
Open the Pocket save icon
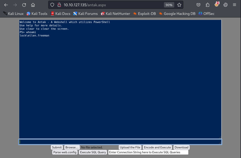click(x=198, y=5)
